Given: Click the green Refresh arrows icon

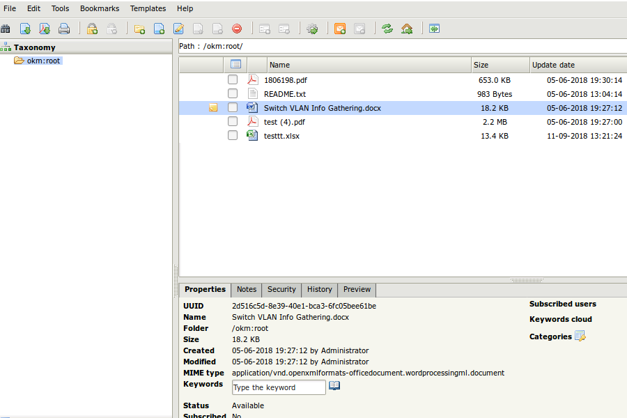Looking at the screenshot, I should coord(387,29).
